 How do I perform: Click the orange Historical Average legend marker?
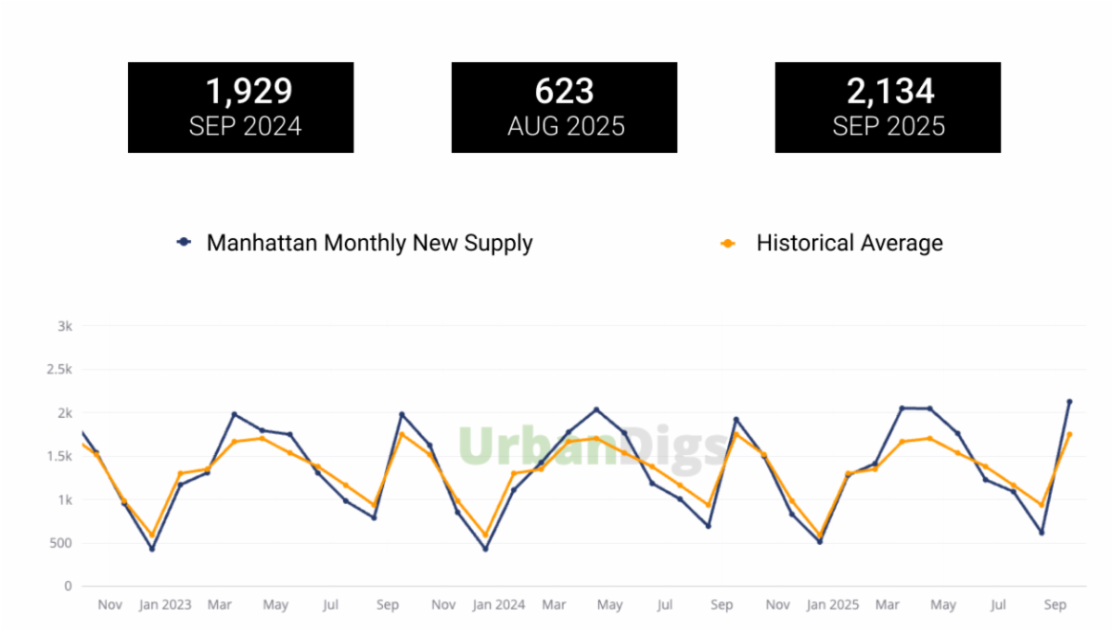coord(728,244)
